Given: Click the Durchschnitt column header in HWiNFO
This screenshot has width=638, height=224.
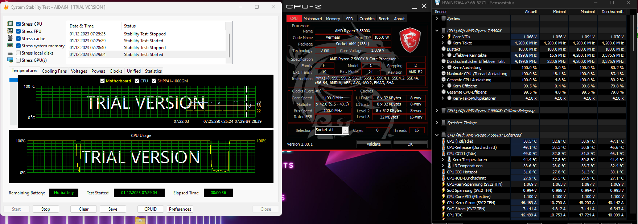Looking at the screenshot, I should pos(612,12).
